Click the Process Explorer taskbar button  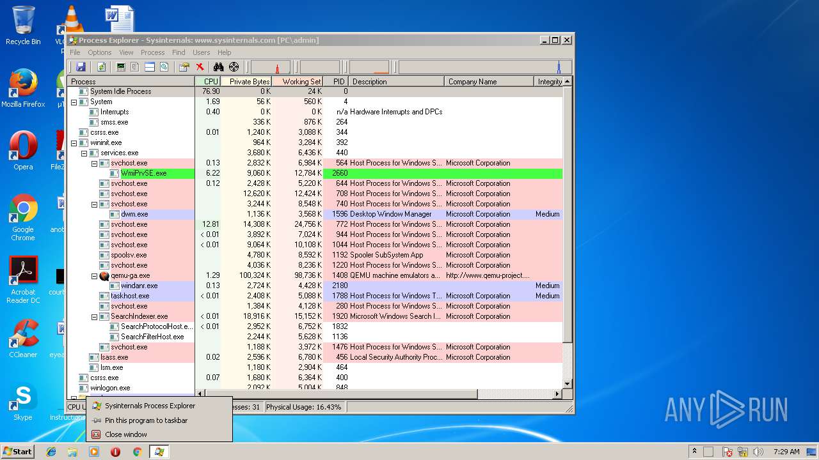pyautogui.click(x=159, y=452)
